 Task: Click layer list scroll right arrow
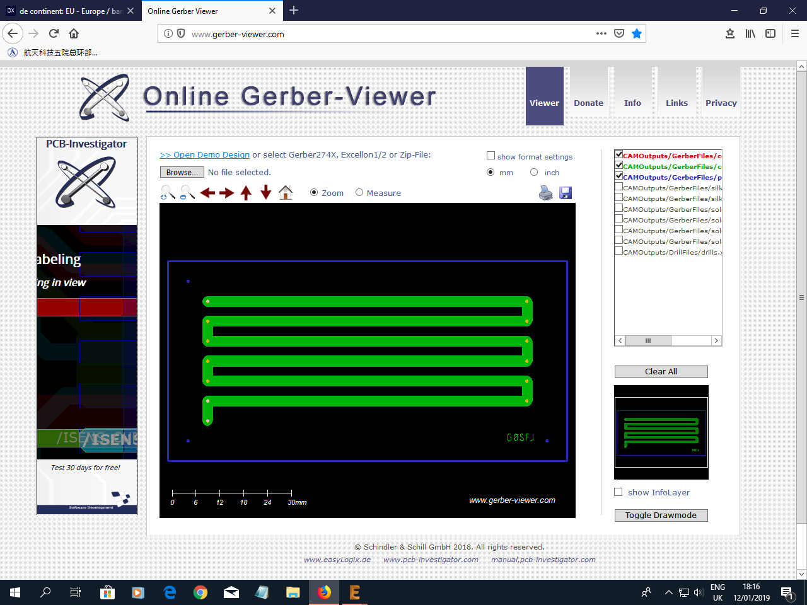[x=716, y=341]
